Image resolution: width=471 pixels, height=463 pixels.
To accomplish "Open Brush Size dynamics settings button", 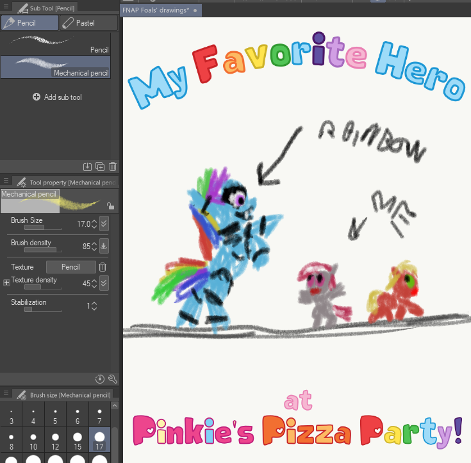I will 104,223.
